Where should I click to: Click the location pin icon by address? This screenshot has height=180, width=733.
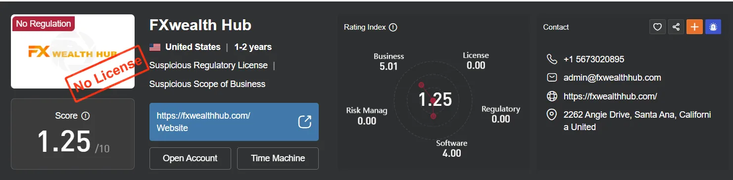point(552,115)
